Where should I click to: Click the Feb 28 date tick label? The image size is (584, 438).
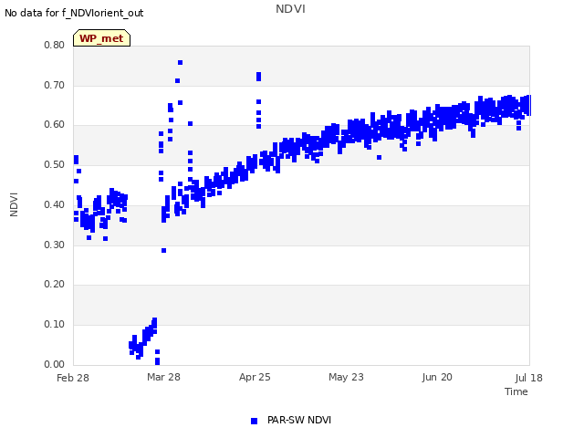(x=73, y=378)
